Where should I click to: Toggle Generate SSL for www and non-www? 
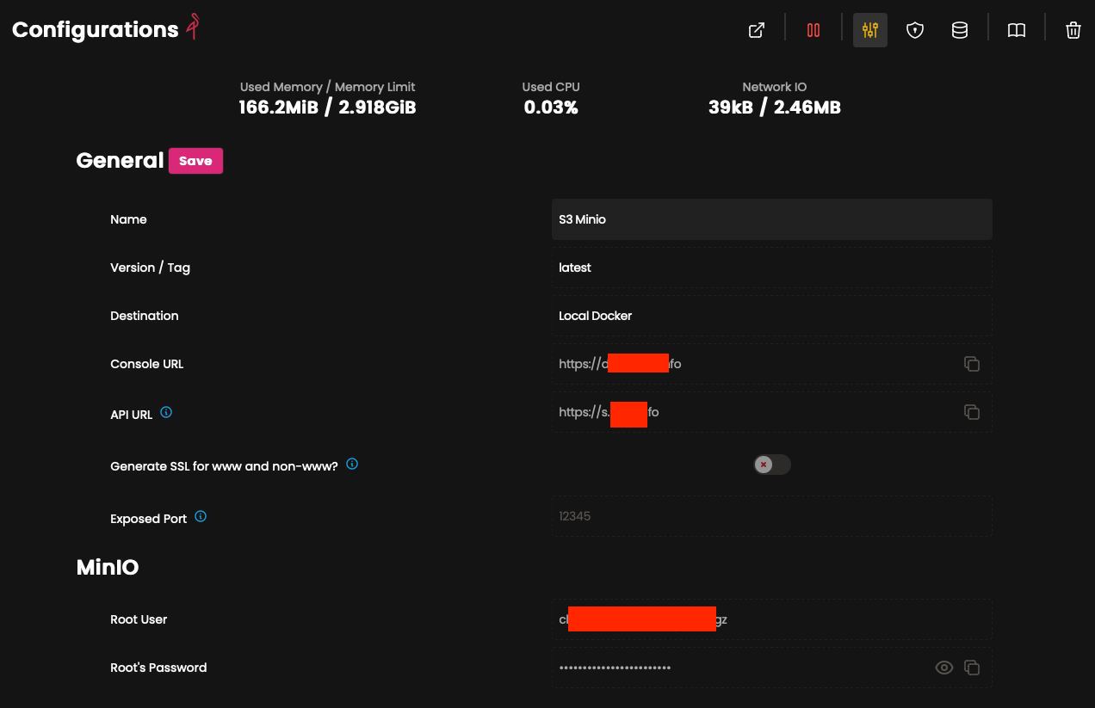click(772, 465)
